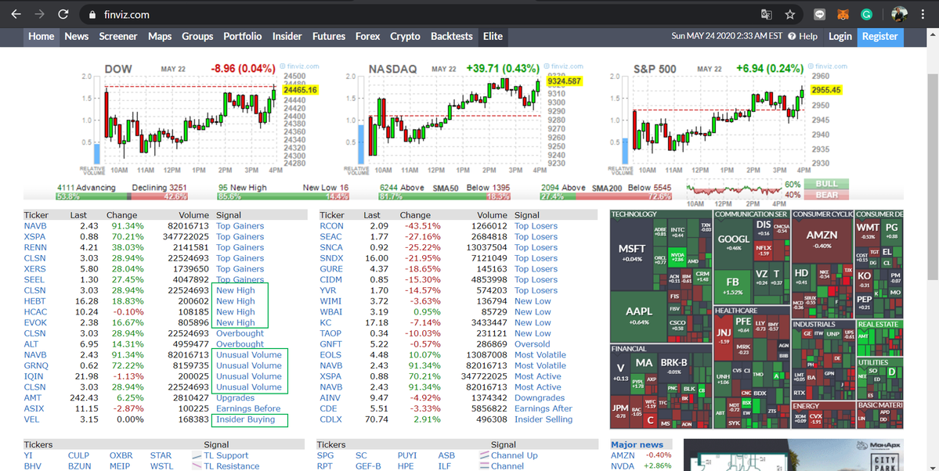Click the Oversold signal for GNFT

pyautogui.click(x=532, y=344)
